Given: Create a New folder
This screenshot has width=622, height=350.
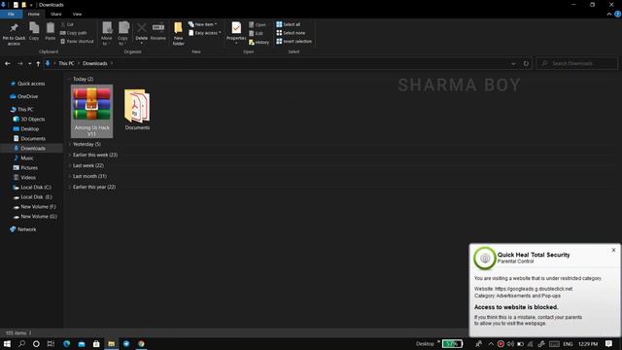Looking at the screenshot, I should click(178, 33).
